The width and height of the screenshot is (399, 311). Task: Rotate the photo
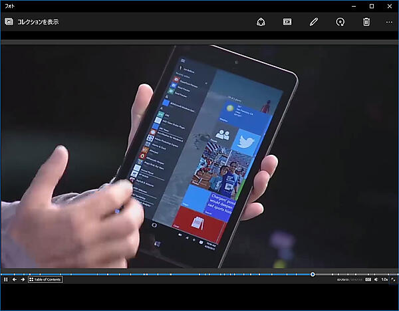[340, 22]
